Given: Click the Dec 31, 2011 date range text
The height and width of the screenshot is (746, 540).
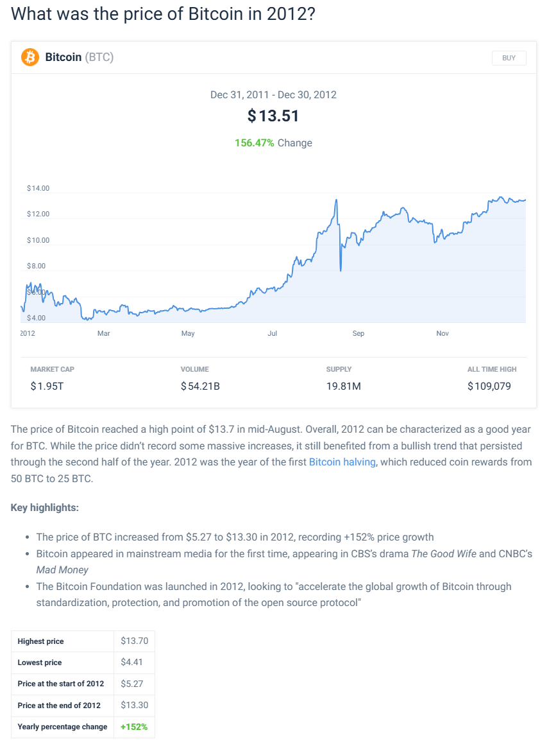Looking at the screenshot, I should (273, 94).
